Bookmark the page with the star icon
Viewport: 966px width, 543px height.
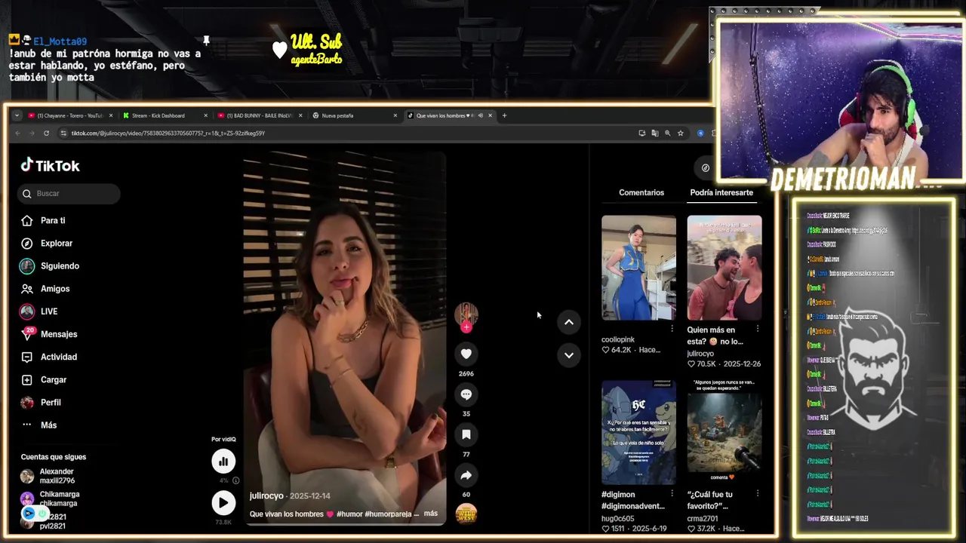pyautogui.click(x=680, y=133)
